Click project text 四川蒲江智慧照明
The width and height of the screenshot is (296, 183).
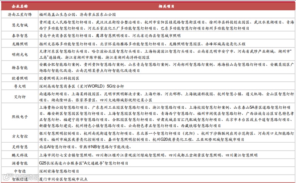pos(242,155)
